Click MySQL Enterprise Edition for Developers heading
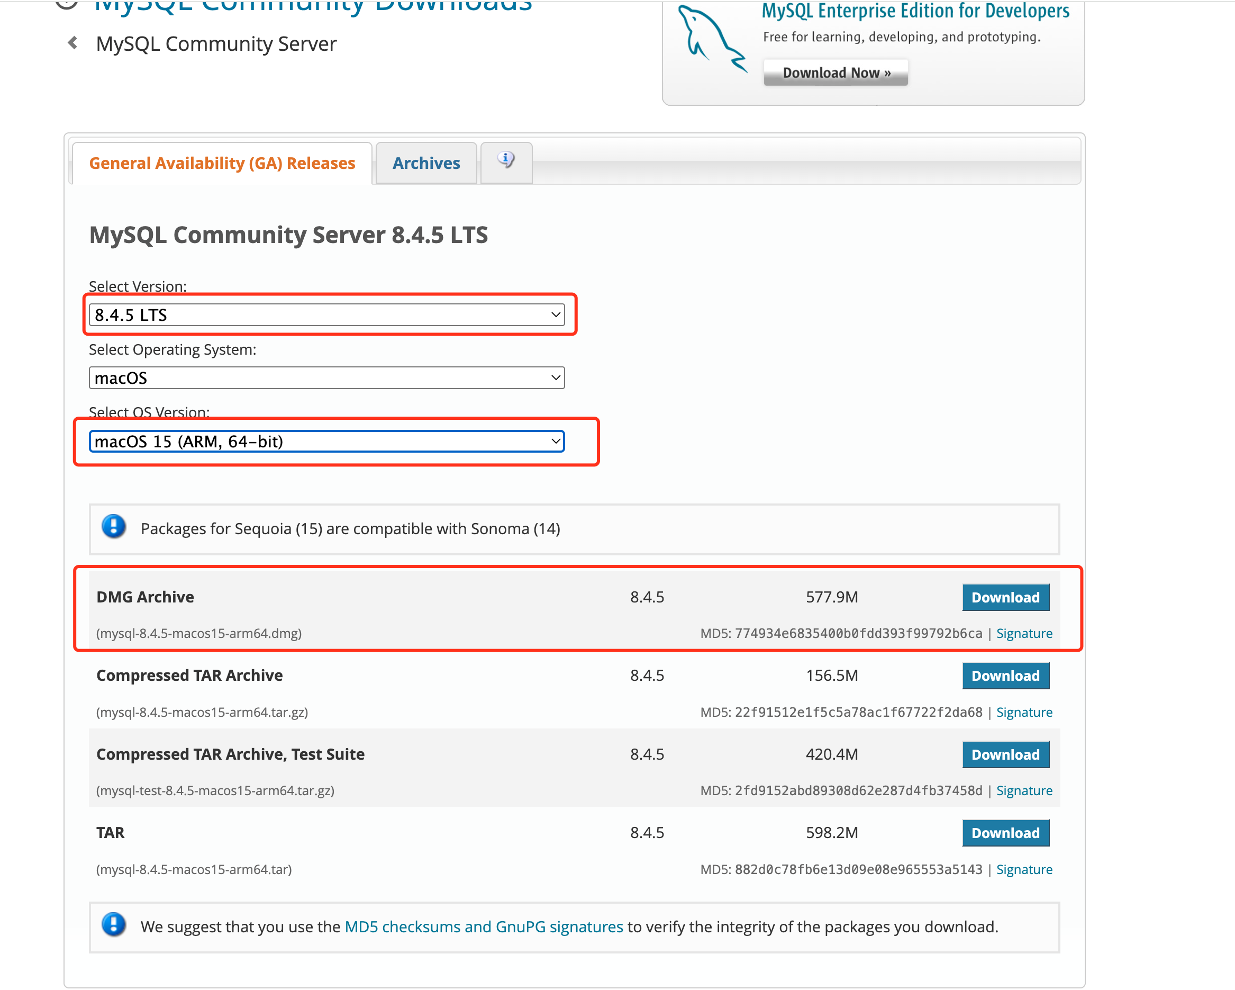 pyautogui.click(x=915, y=12)
